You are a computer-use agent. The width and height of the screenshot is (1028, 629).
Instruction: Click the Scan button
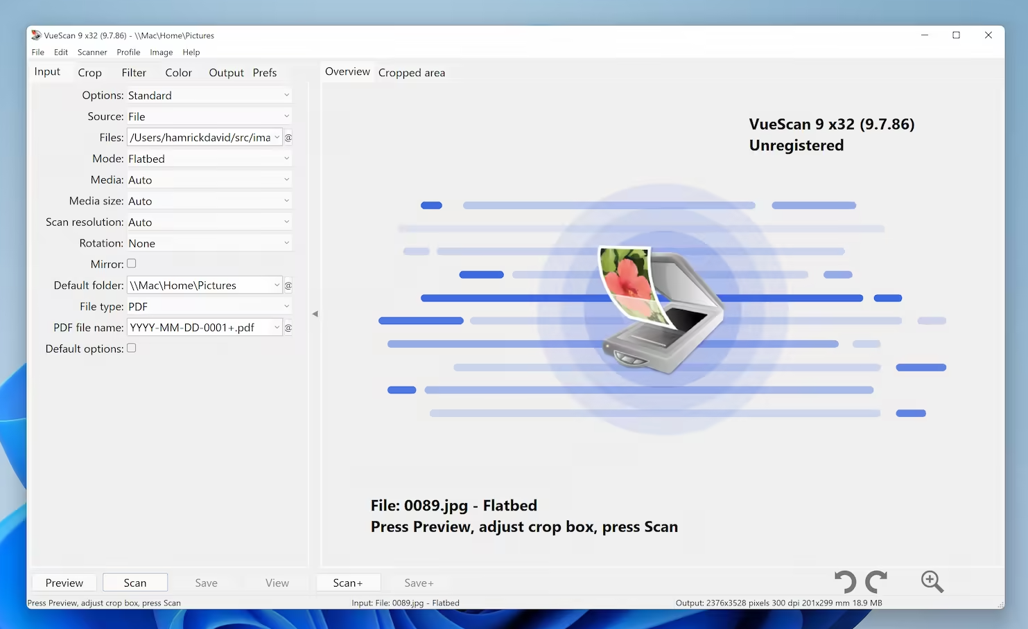pyautogui.click(x=135, y=583)
